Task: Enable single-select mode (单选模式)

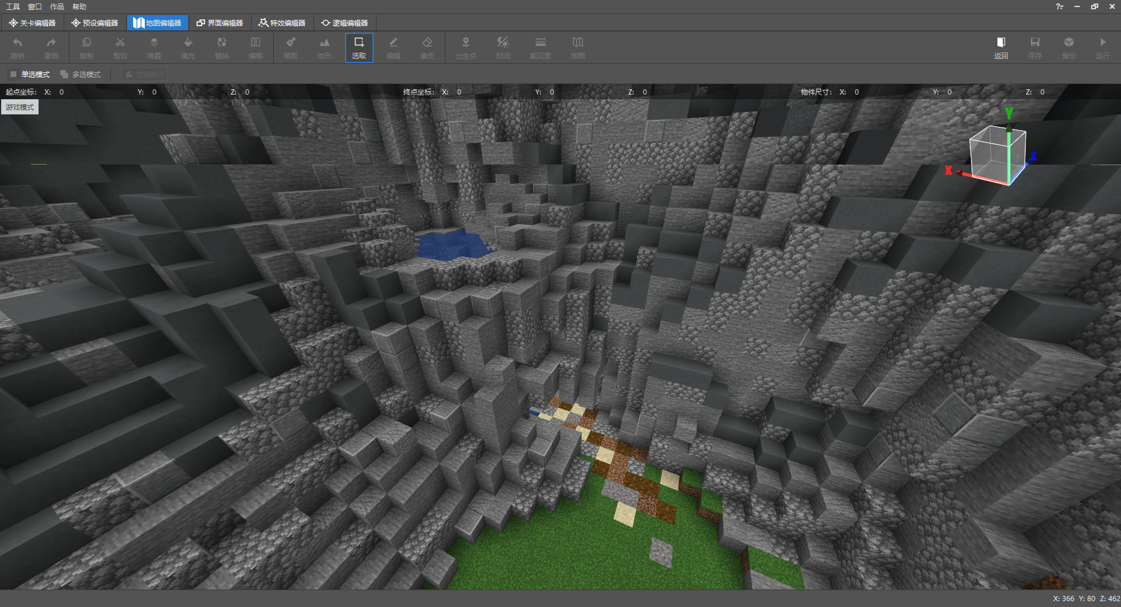Action: point(30,74)
